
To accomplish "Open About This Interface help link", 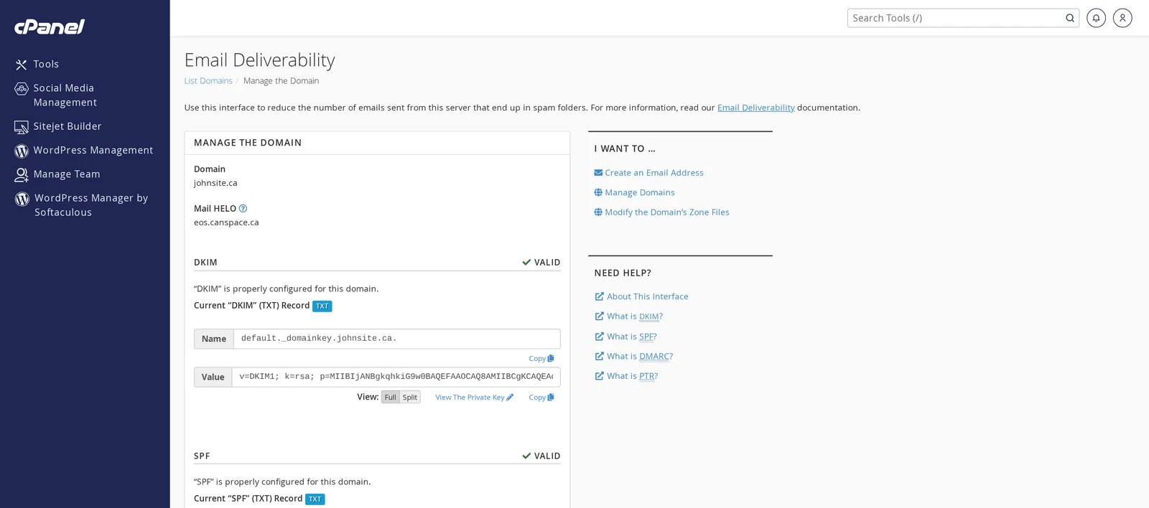I will point(648,296).
